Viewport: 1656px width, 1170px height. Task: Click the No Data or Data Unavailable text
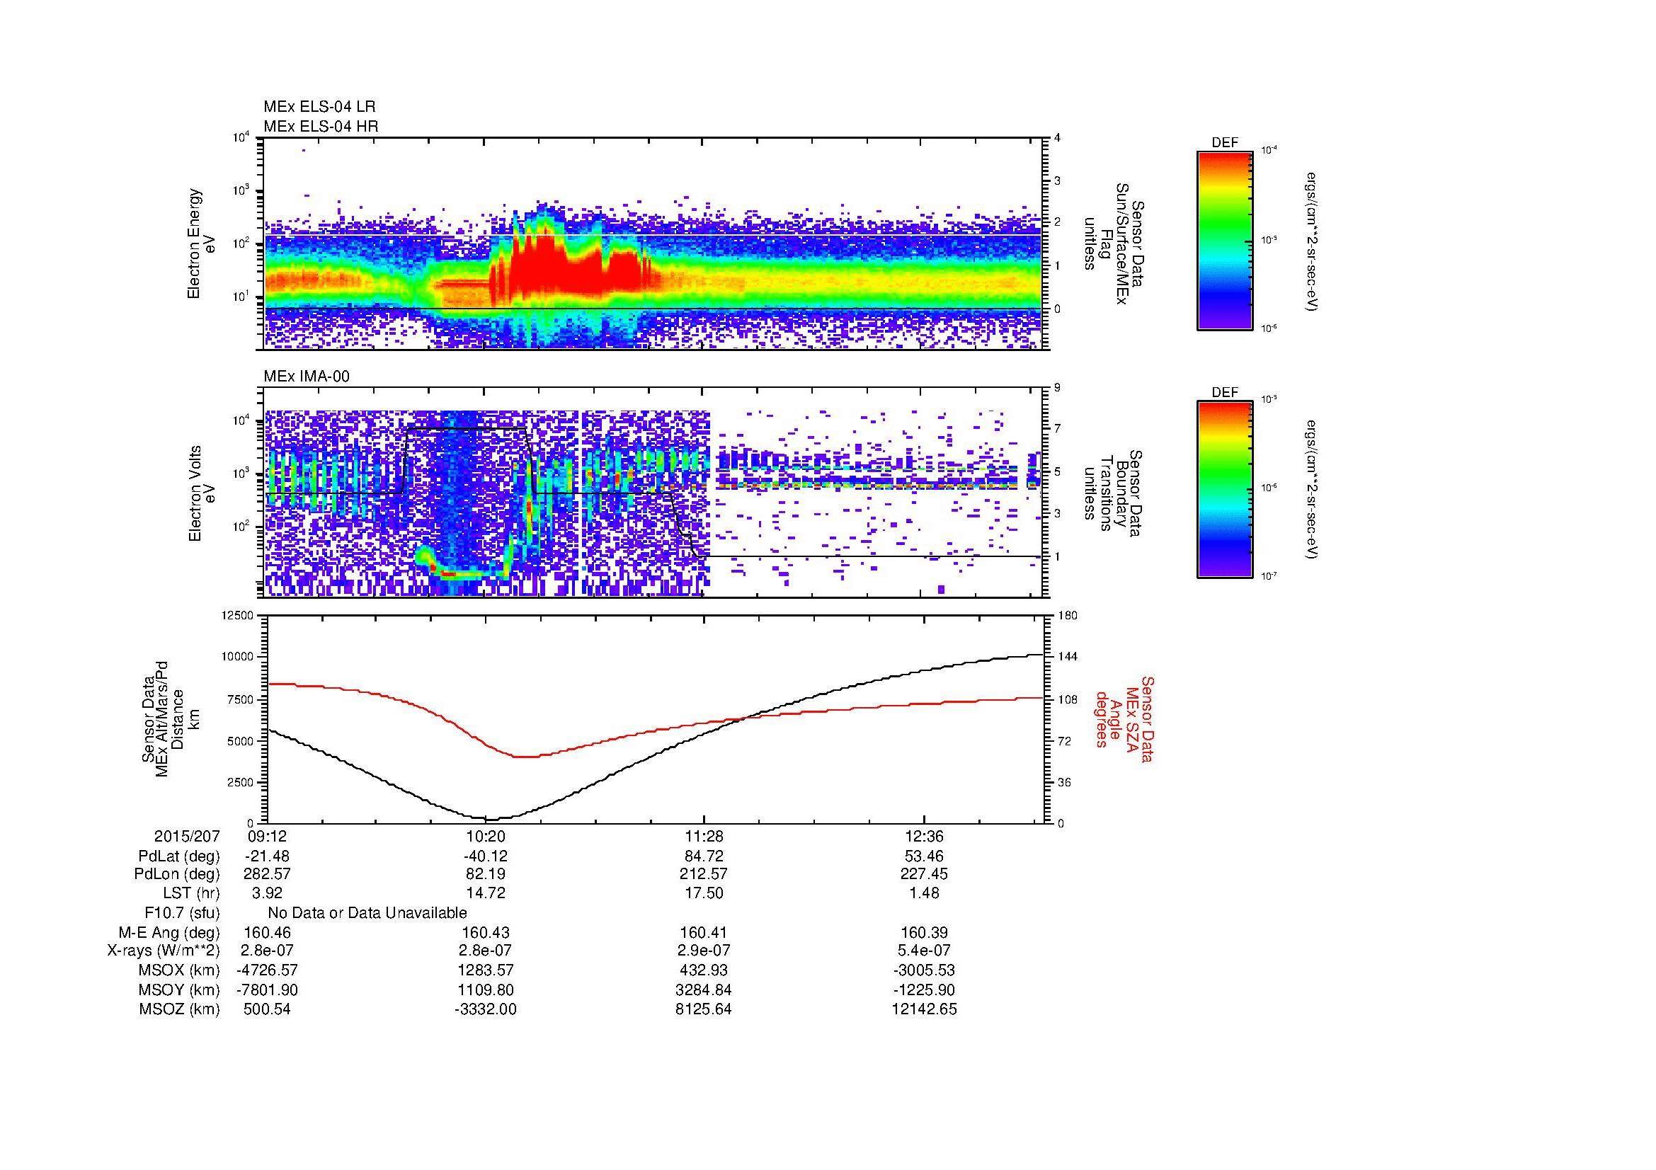coord(367,913)
